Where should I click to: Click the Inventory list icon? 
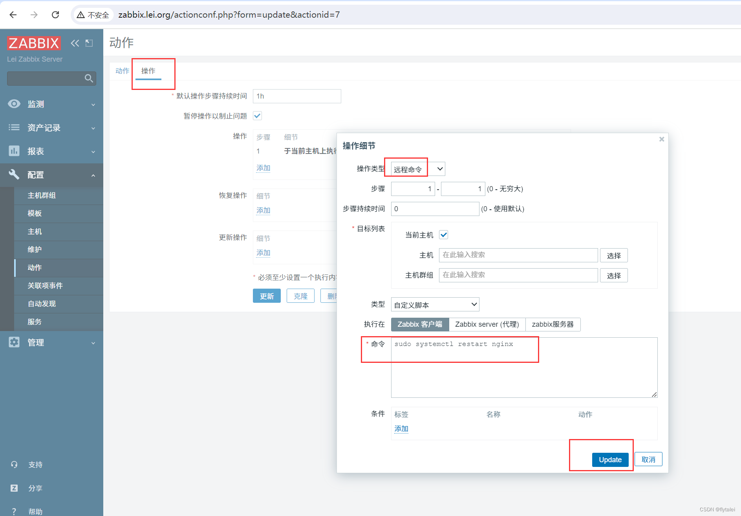click(14, 127)
